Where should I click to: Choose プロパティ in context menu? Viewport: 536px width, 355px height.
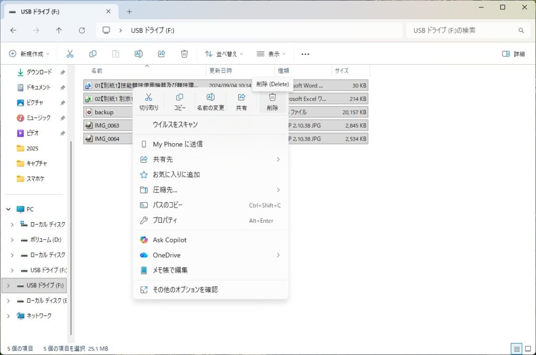[165, 221]
